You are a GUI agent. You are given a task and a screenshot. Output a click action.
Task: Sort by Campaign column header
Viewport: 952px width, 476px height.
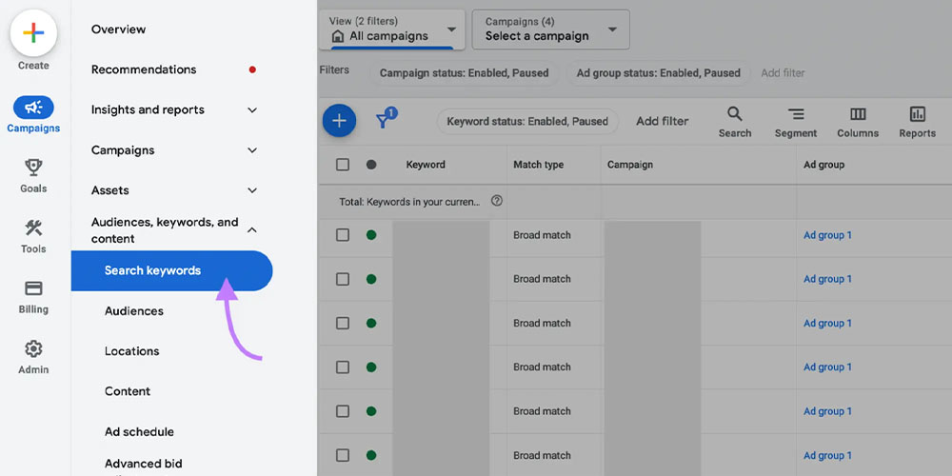coord(629,165)
